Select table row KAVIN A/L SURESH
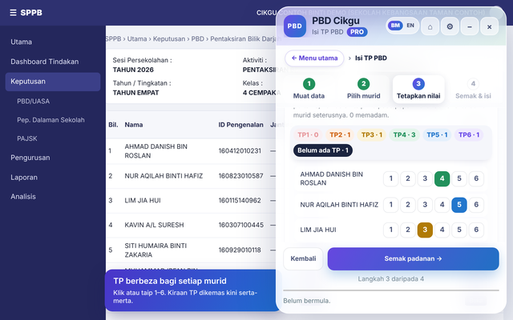 click(192, 225)
